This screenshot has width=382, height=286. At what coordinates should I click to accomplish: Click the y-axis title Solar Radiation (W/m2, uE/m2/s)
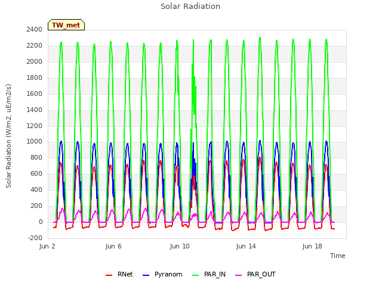(x=8, y=136)
